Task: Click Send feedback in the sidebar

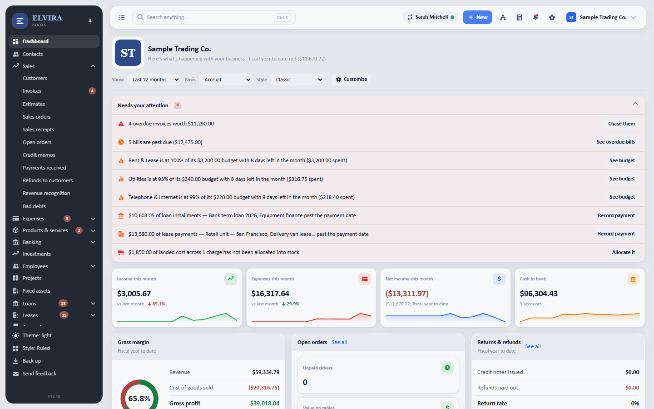Action: pyautogui.click(x=54, y=374)
